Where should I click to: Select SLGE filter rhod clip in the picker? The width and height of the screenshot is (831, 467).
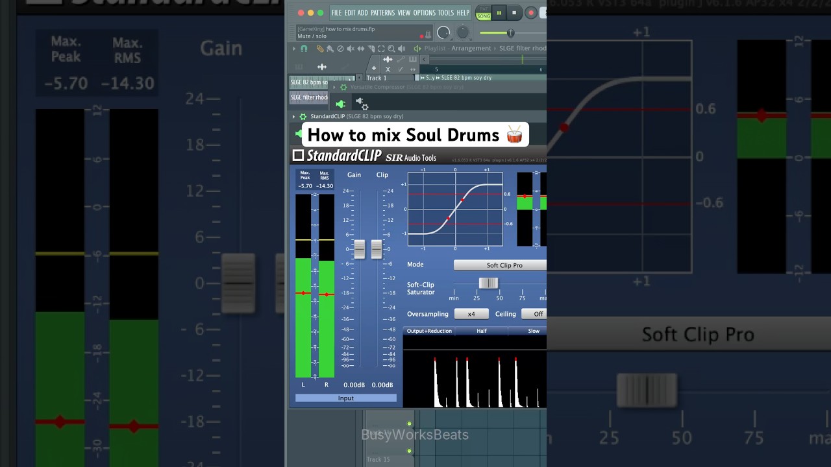tap(309, 97)
